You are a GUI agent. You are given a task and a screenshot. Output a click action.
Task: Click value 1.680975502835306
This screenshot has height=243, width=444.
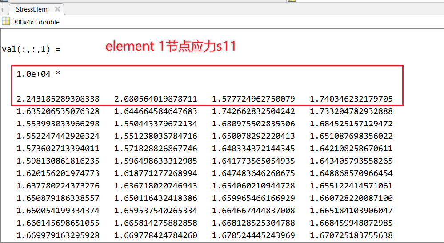click(253, 123)
